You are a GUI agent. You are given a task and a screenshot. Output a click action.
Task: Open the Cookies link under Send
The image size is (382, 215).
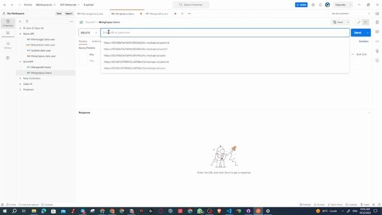tap(363, 41)
